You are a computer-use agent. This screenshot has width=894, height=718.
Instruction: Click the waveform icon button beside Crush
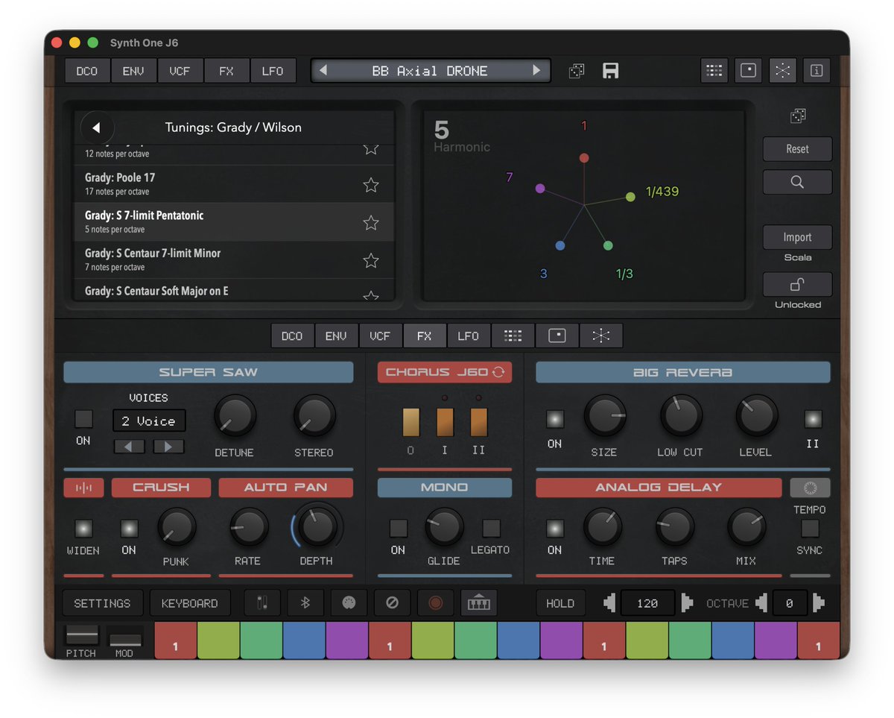[x=83, y=488]
